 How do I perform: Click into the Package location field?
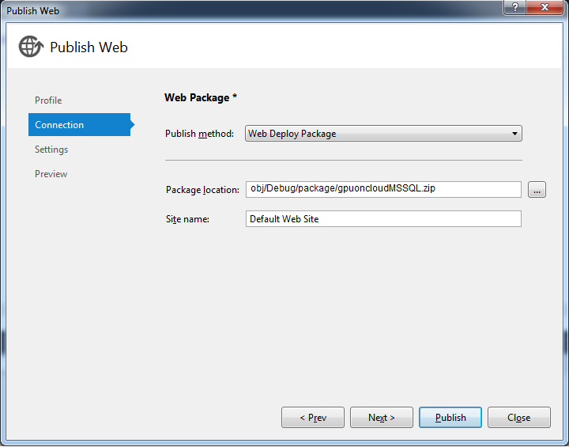pyautogui.click(x=383, y=189)
